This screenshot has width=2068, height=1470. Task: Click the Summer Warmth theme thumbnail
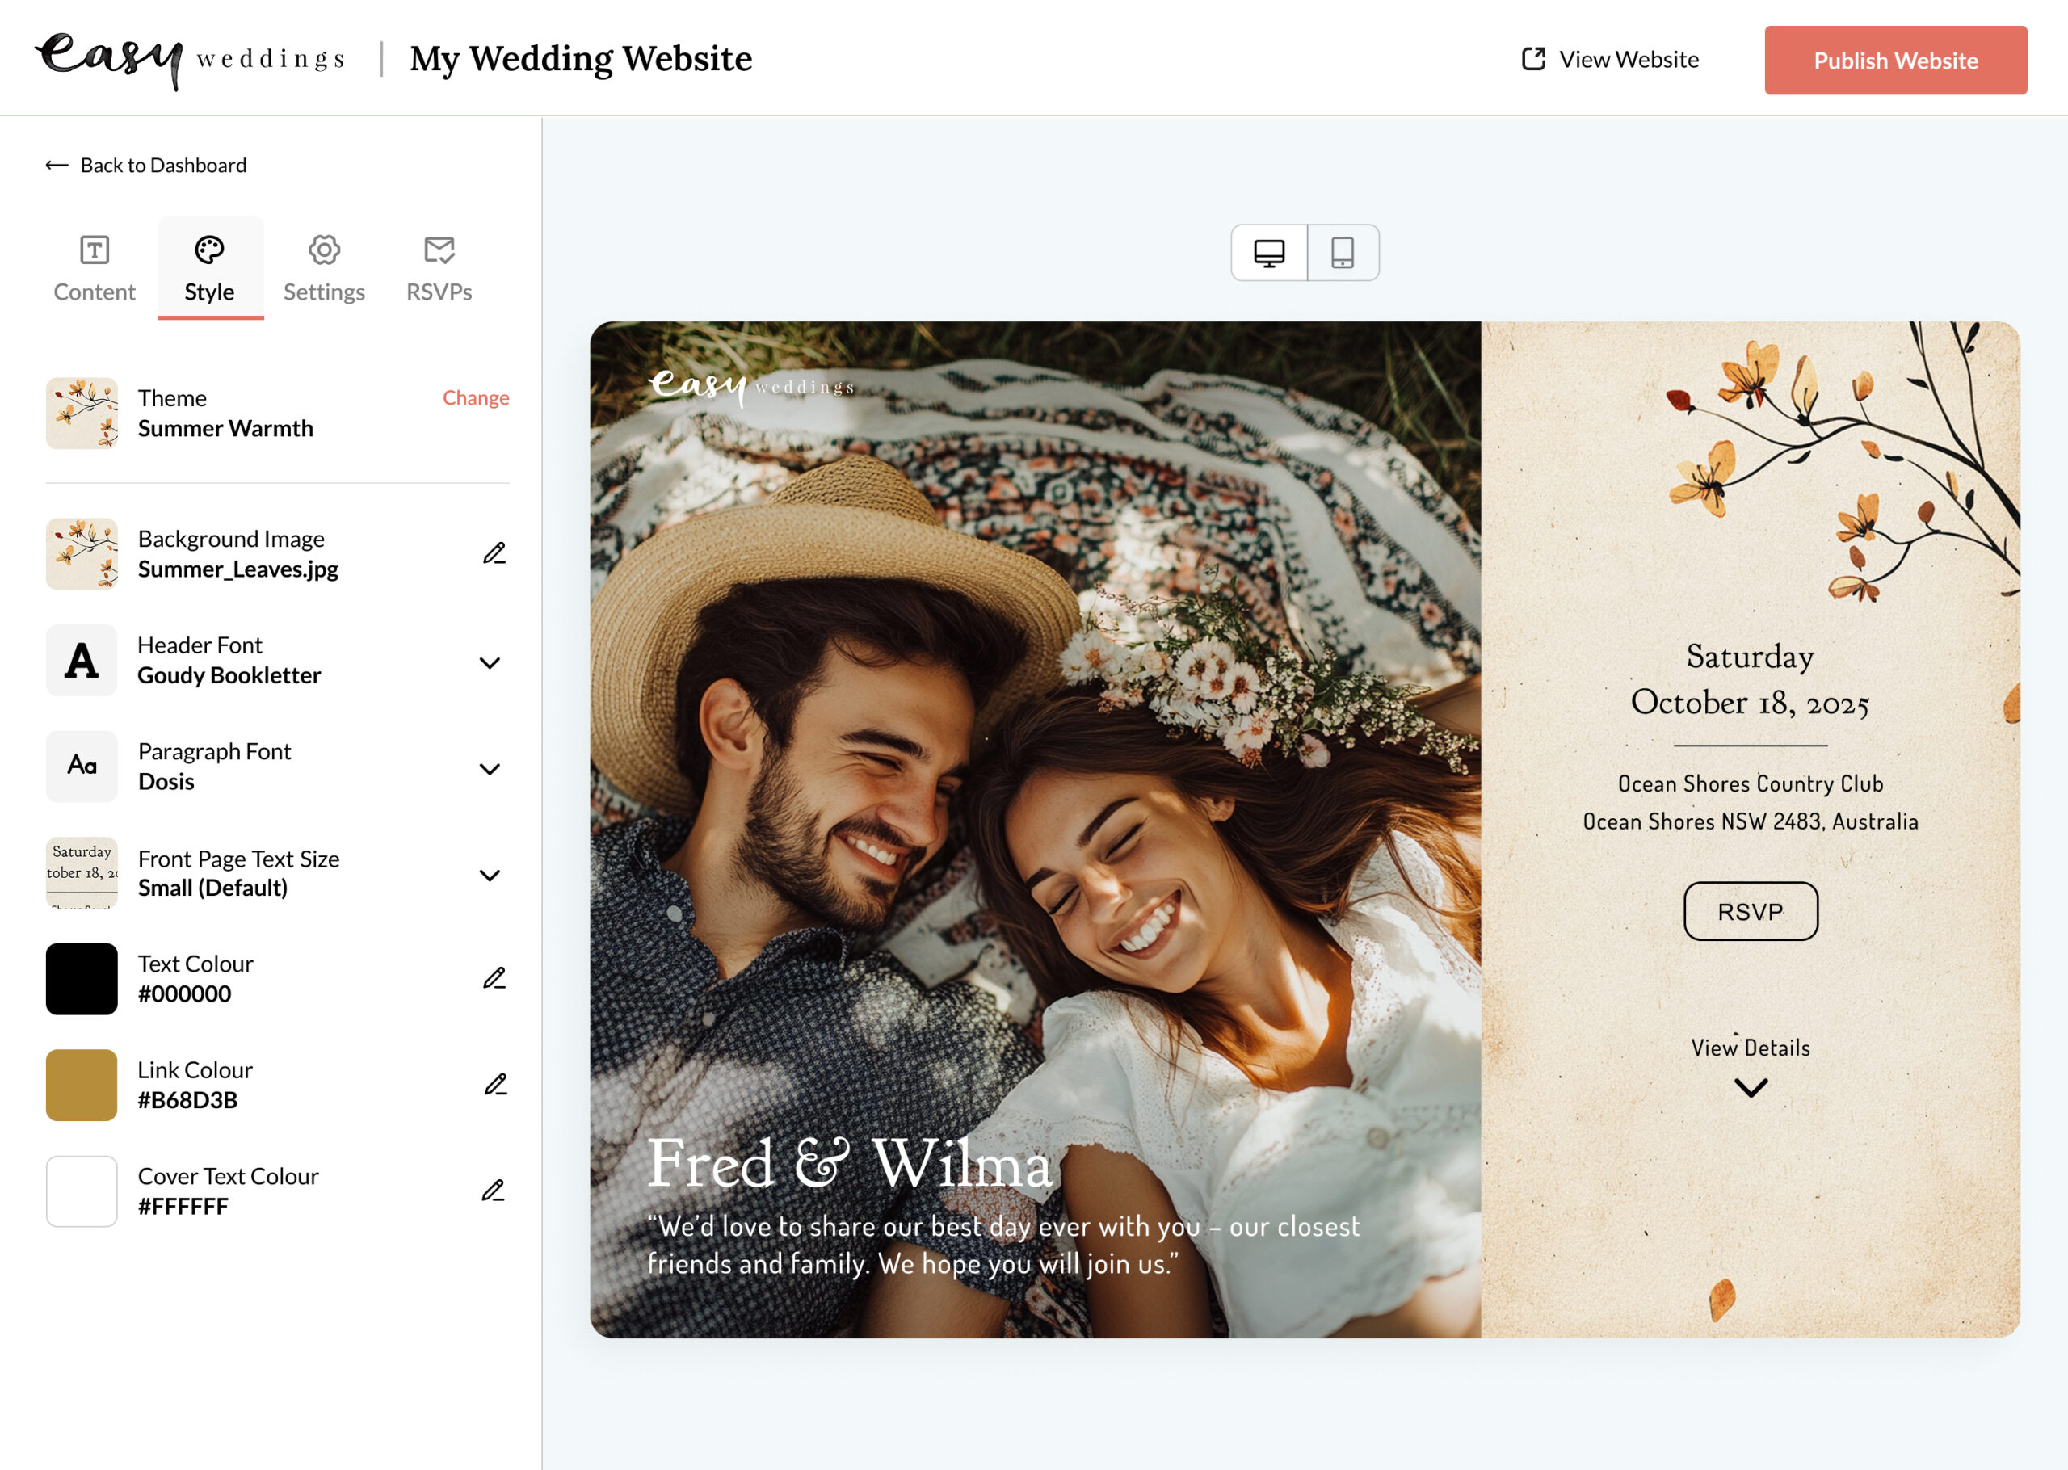click(82, 414)
